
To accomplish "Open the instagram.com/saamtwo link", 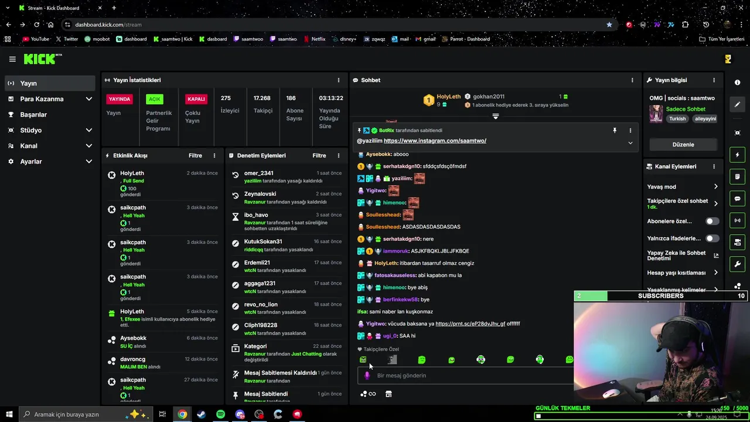I will pyautogui.click(x=435, y=141).
